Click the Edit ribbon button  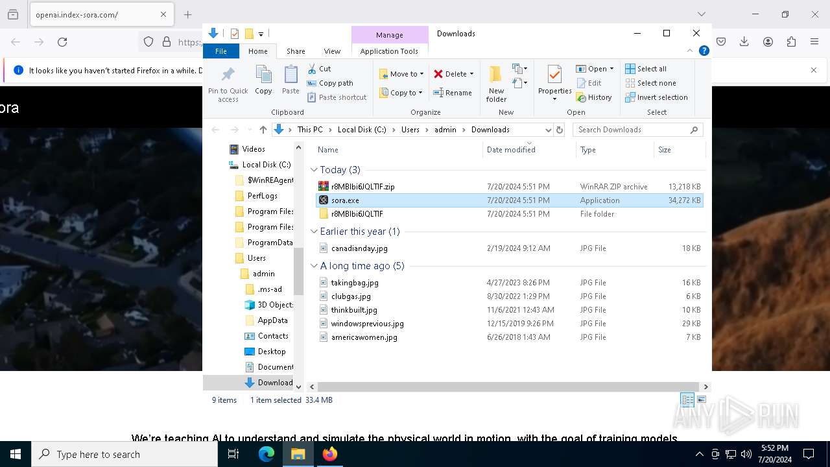(589, 83)
